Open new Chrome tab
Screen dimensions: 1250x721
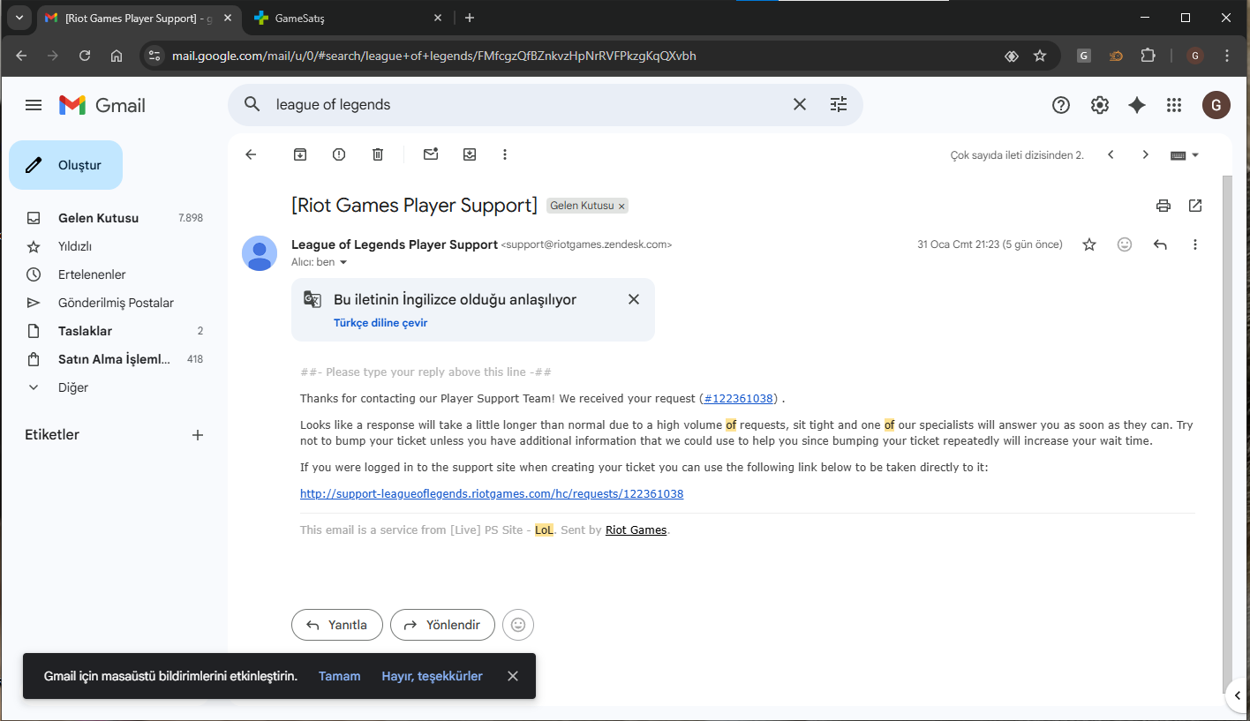point(470,18)
